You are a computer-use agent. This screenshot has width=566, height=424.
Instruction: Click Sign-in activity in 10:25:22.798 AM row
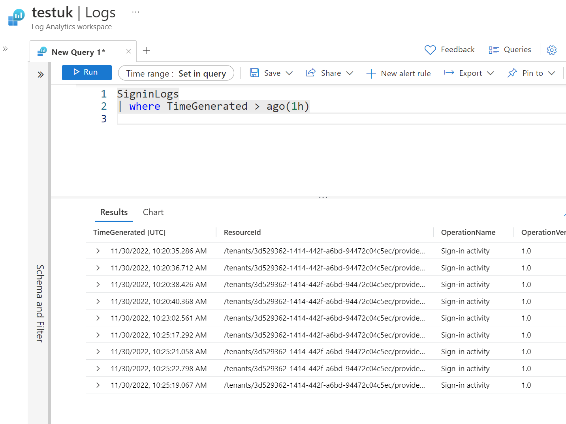465,369
